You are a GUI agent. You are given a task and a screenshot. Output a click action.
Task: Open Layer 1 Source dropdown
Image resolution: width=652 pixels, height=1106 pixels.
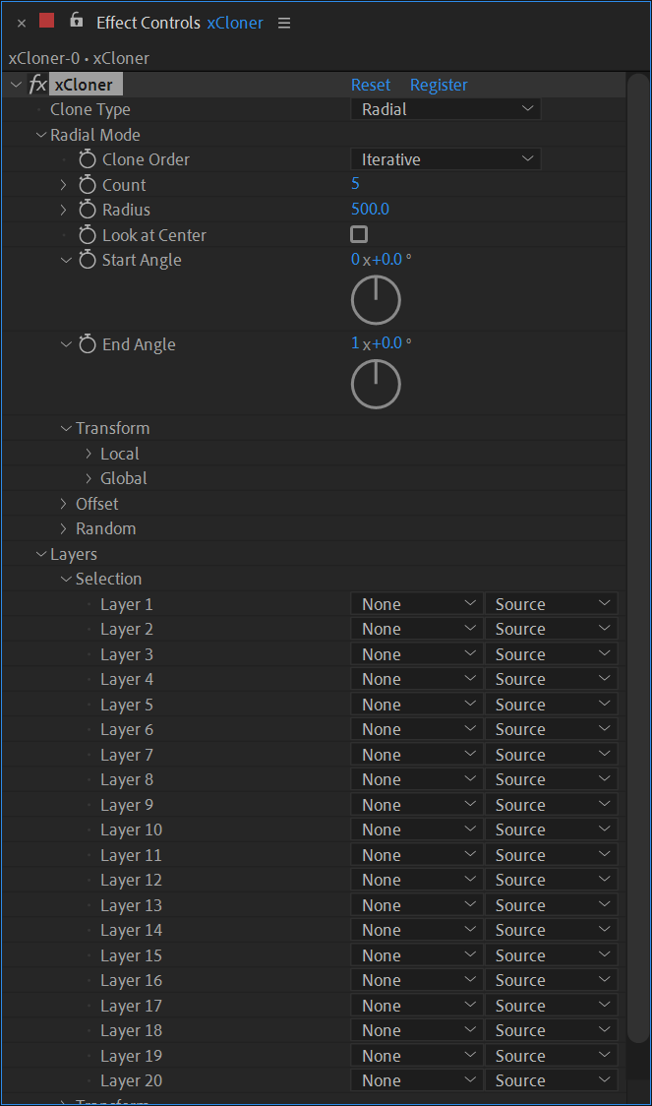click(552, 604)
